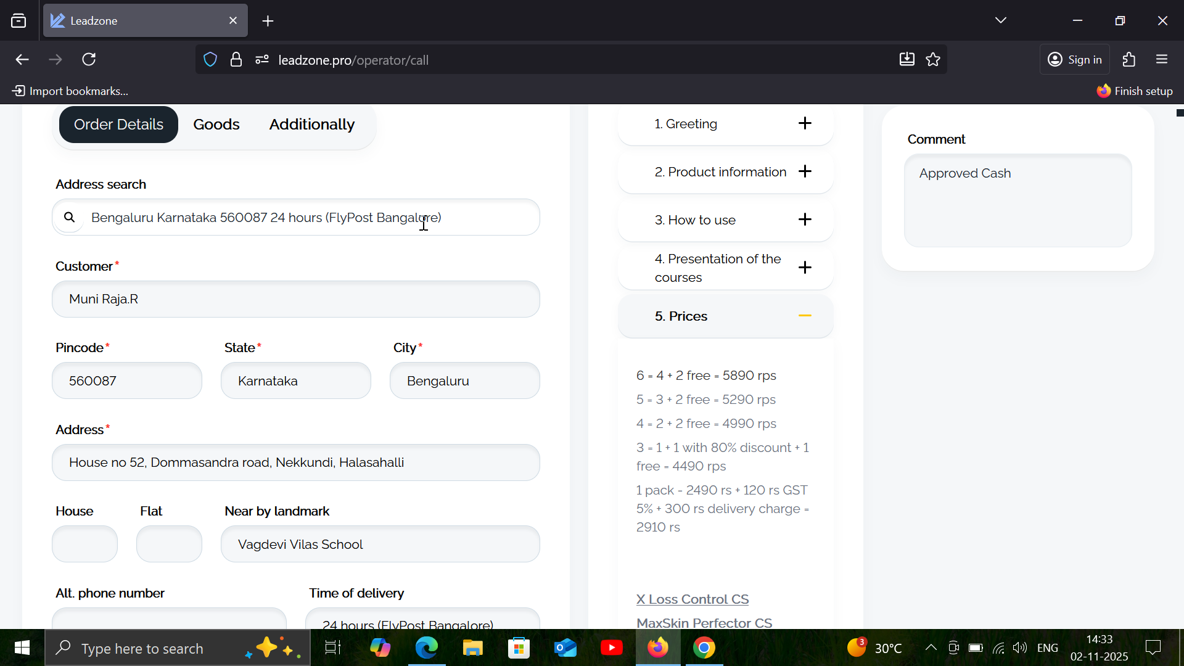Collapse the Prices section
Viewport: 1184px width, 666px height.
tap(805, 316)
